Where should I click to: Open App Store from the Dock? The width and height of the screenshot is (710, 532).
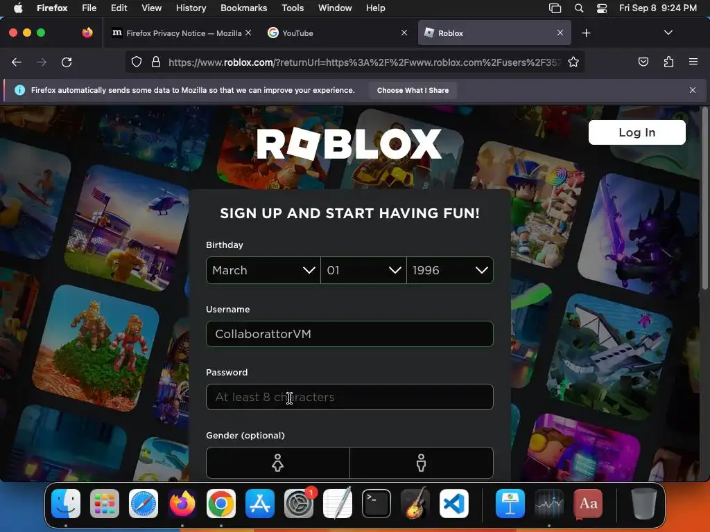260,504
